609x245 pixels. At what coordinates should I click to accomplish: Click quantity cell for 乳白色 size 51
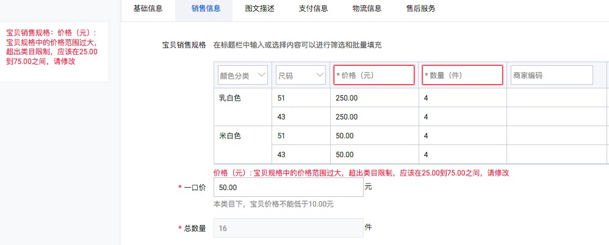[x=462, y=98]
